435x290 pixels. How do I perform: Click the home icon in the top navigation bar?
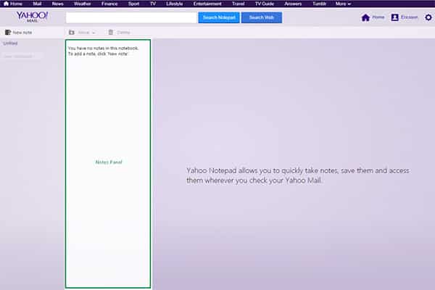tap(6, 4)
